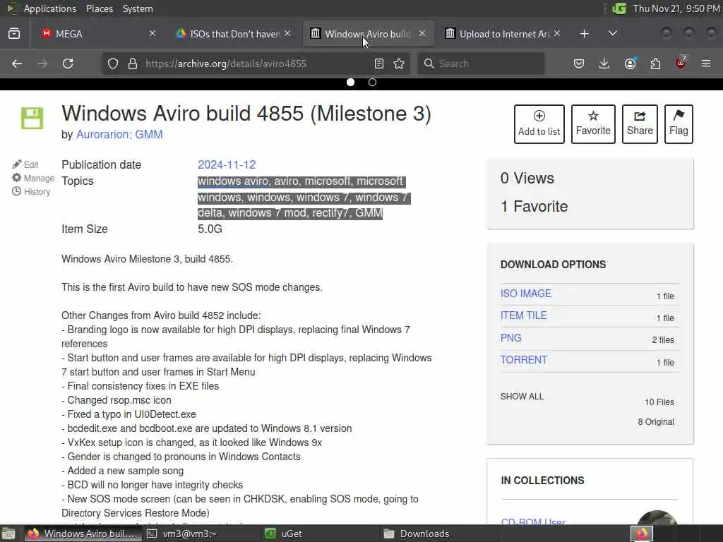Click the 0 Views statistic
This screenshot has height=542, width=723.
[527, 179]
